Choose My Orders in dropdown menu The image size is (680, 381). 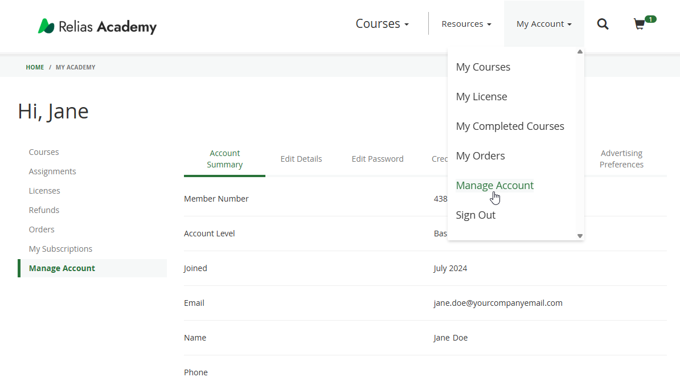pos(480,155)
